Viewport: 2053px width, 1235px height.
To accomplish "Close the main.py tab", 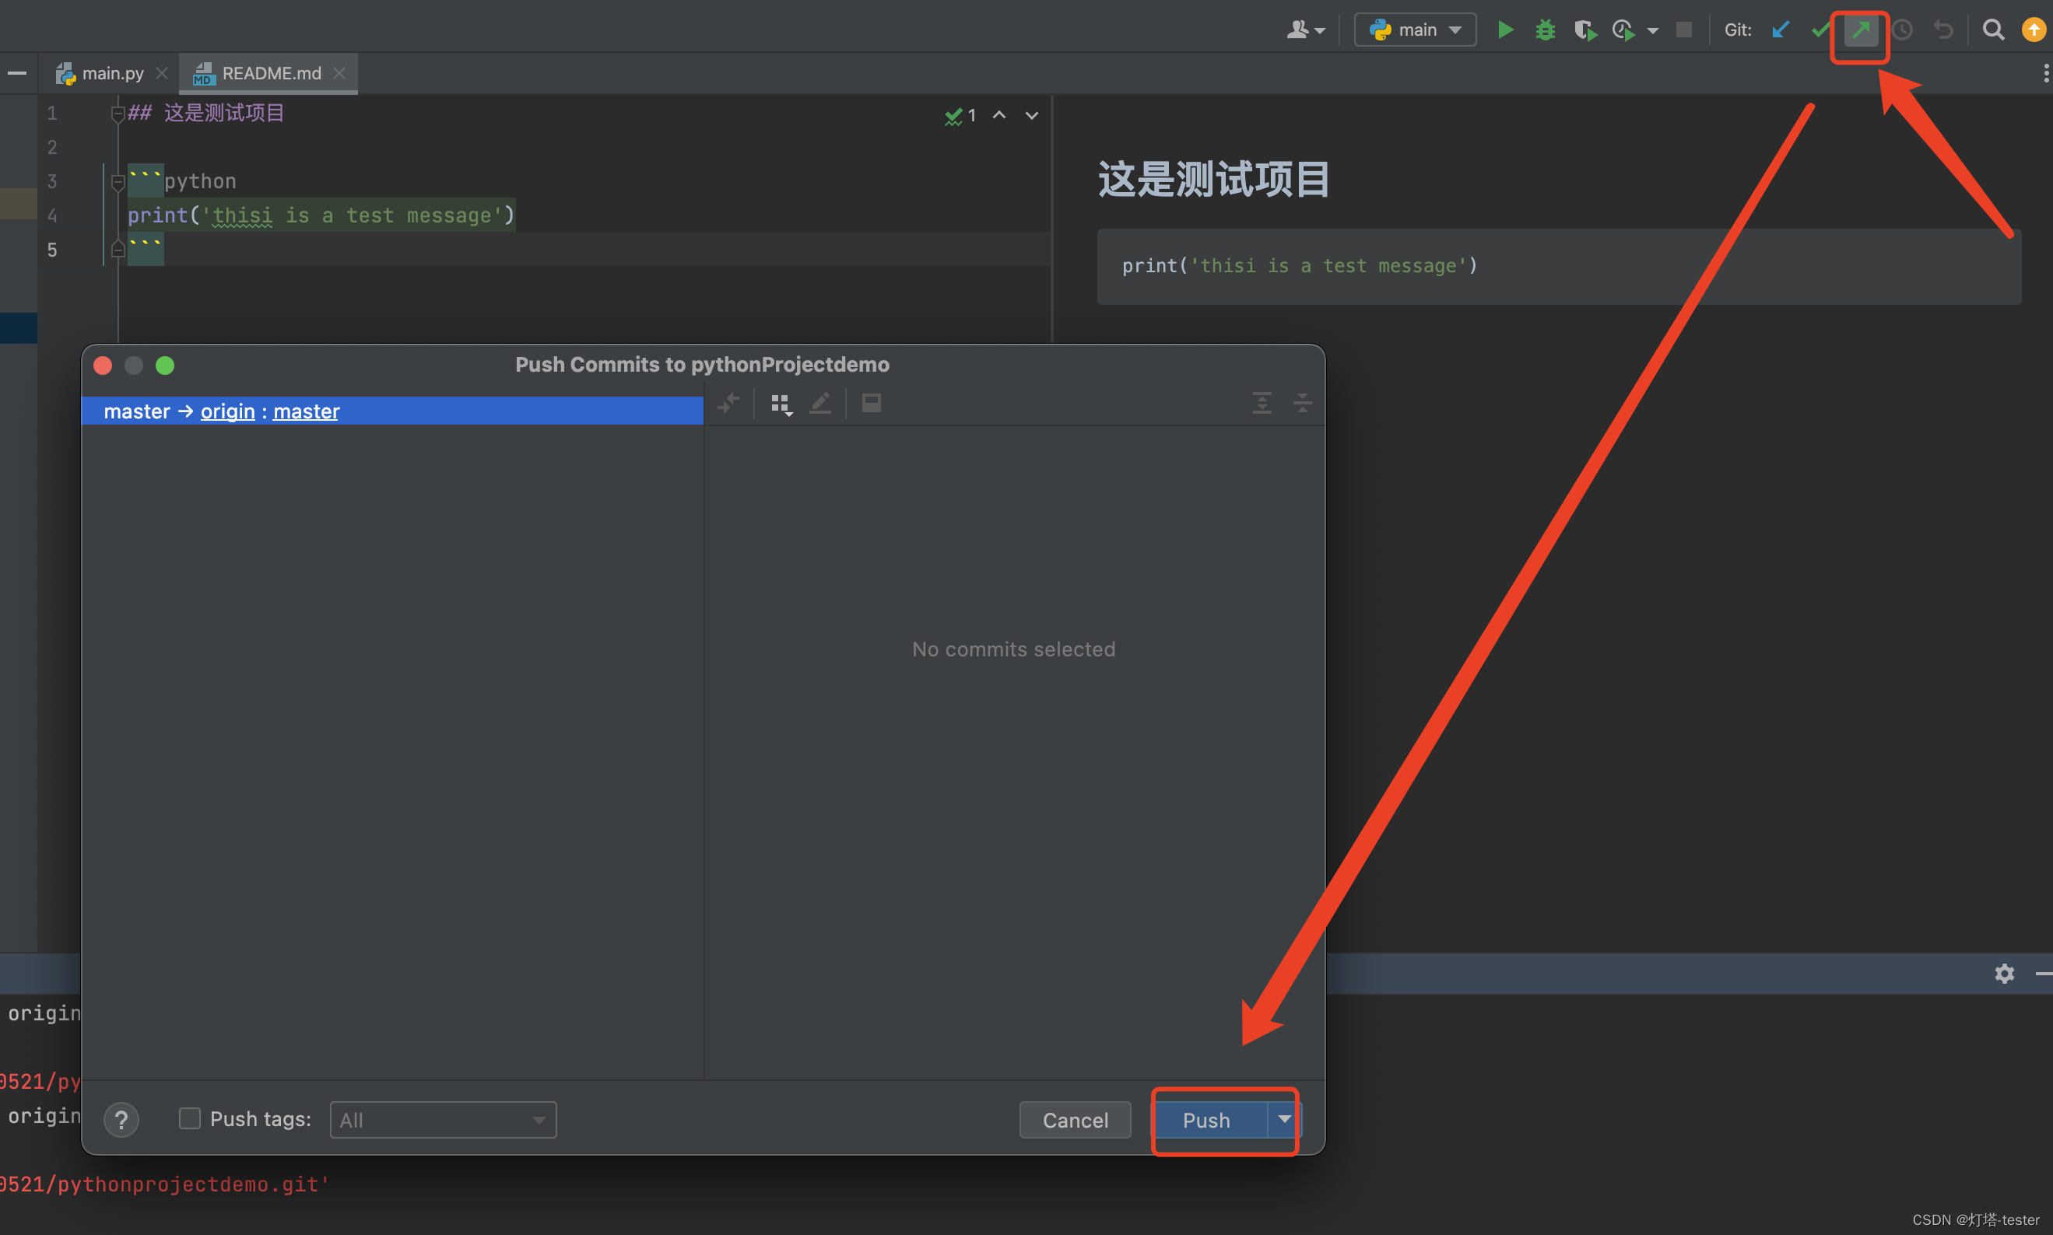I will point(162,73).
